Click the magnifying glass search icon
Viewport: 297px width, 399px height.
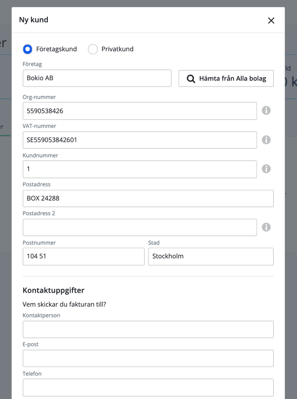click(x=191, y=79)
